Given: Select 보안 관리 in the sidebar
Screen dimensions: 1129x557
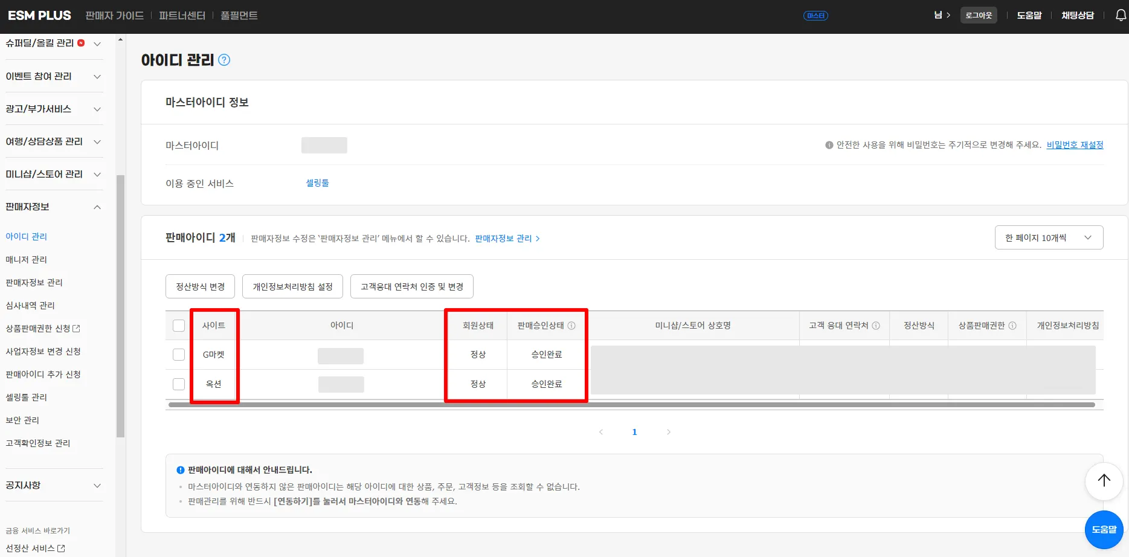Looking at the screenshot, I should tap(22, 420).
